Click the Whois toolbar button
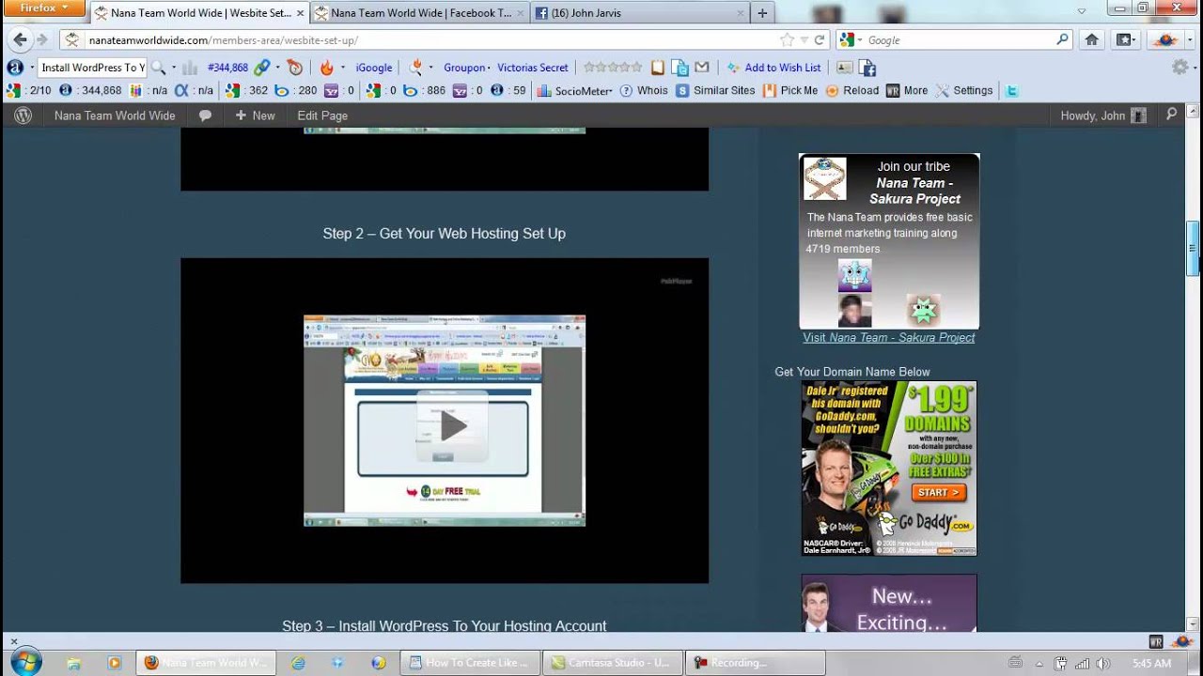This screenshot has height=676, width=1203. [644, 91]
